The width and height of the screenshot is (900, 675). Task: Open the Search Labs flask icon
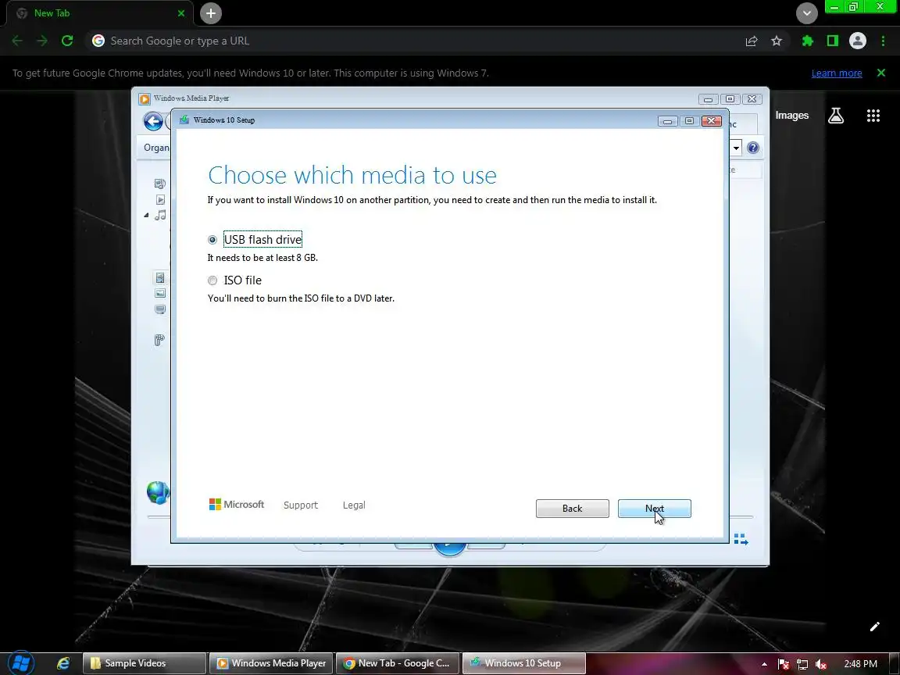[836, 116]
